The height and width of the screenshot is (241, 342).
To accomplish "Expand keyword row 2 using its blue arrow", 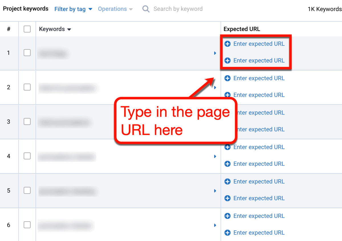I will tap(215, 87).
